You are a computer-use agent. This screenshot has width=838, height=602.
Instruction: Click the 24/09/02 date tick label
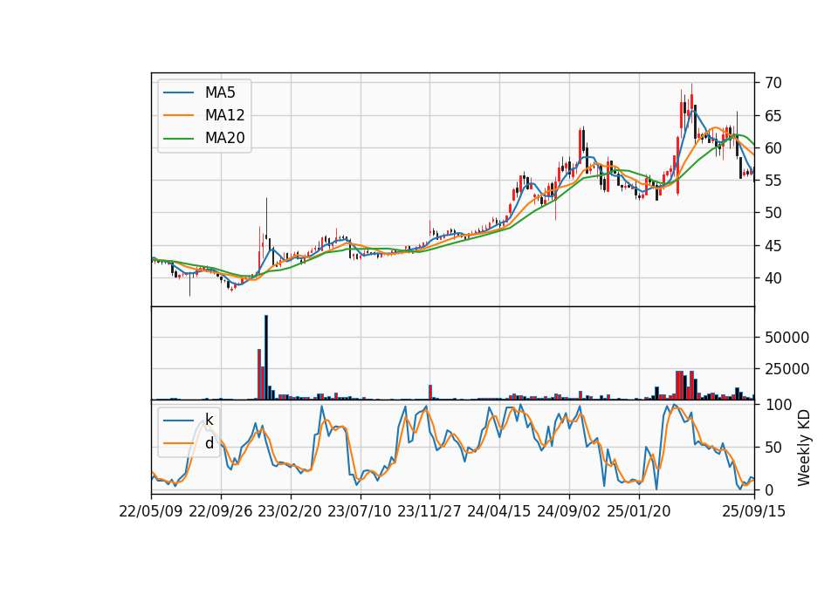pyautogui.click(x=568, y=511)
